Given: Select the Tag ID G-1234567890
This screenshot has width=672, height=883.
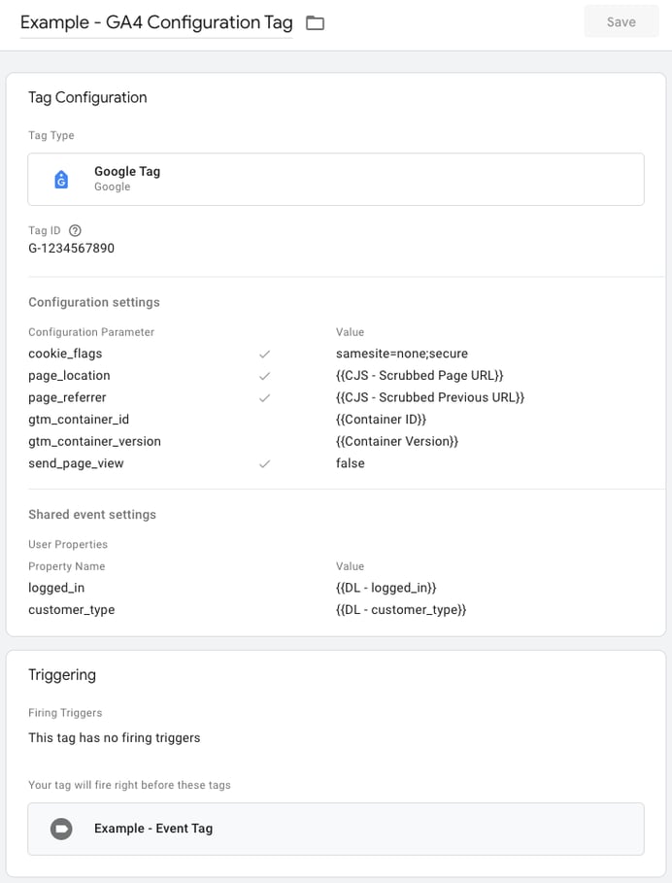Looking at the screenshot, I should tap(72, 249).
